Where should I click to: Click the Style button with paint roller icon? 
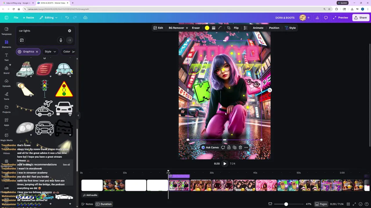pos(290,28)
